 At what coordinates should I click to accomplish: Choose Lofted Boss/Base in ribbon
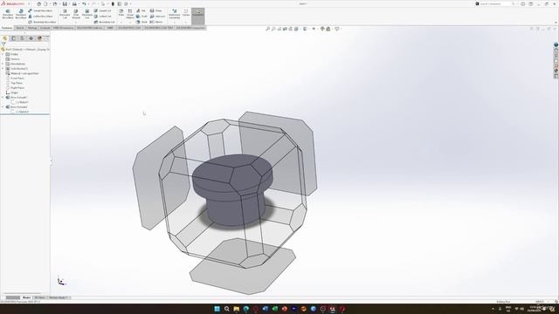pos(40,17)
